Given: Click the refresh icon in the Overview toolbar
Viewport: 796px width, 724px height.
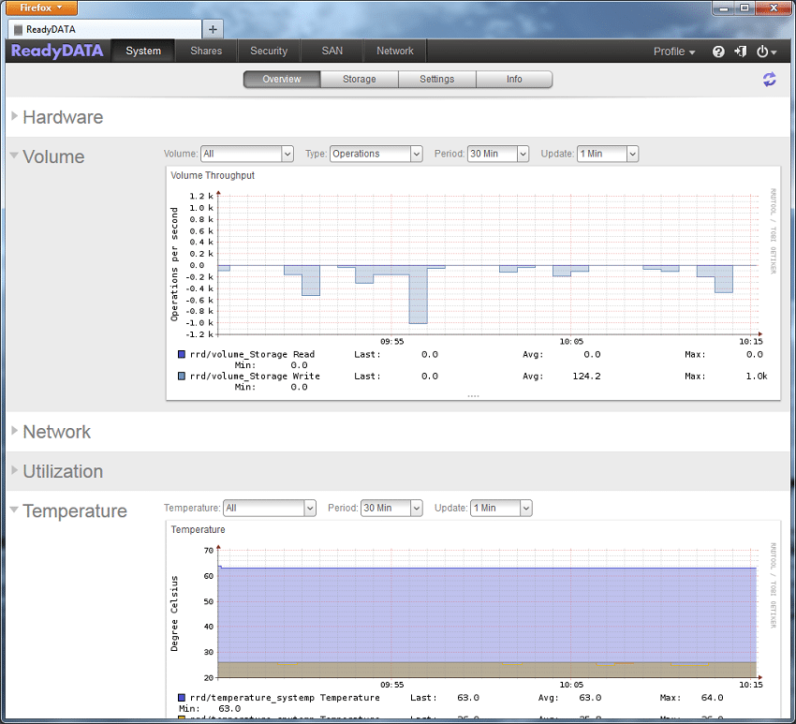Looking at the screenshot, I should [x=769, y=80].
